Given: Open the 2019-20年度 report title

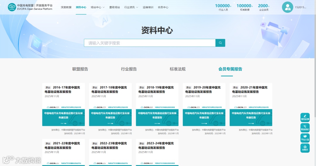Looking at the screenshot, I should pyautogui.click(x=203, y=89).
